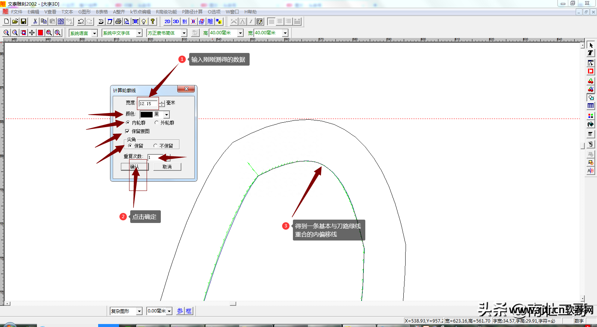Click the Print icon in toolbar
Screen dimensions: 597x327
118,22
